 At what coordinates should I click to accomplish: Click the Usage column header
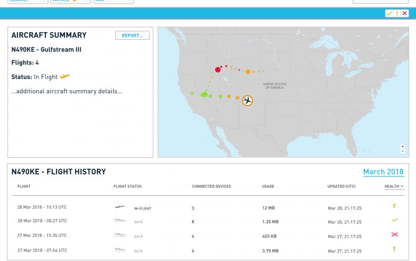pos(268,186)
